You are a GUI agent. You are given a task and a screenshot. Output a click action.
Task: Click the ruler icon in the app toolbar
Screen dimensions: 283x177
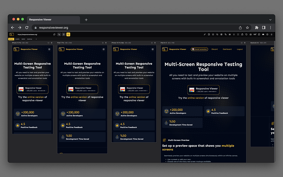click(x=226, y=34)
